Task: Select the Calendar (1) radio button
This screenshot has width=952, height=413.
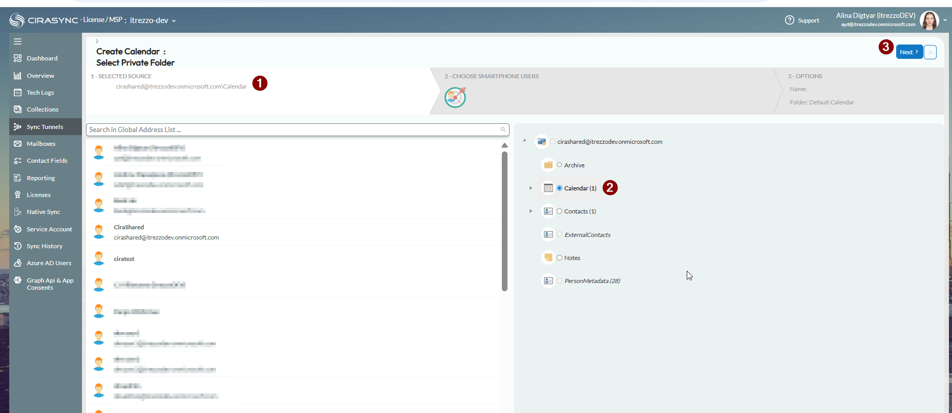Action: (559, 188)
